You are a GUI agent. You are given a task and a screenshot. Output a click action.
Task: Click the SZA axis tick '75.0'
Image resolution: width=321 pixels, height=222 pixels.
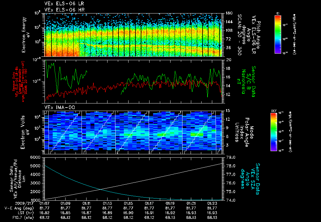click(x=230, y=192)
